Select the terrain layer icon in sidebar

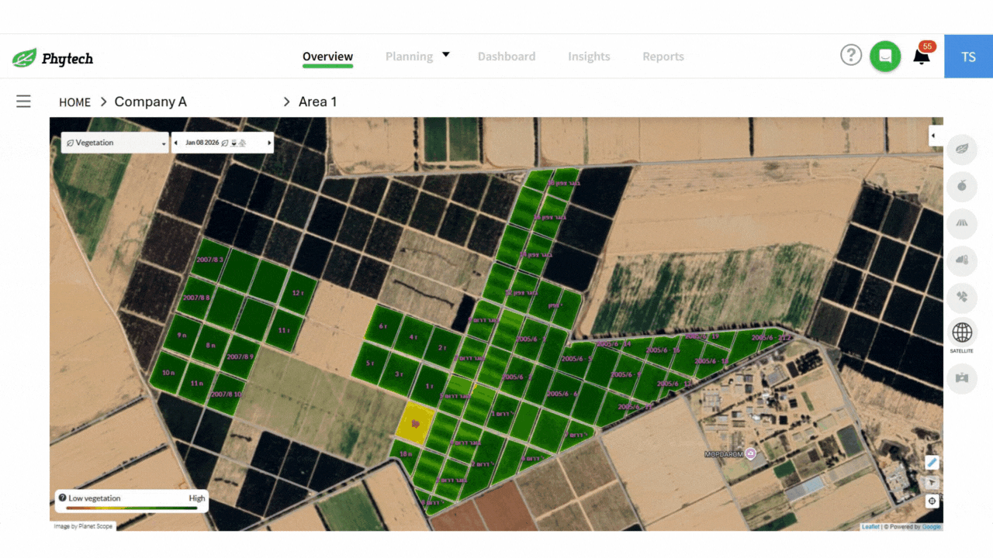(x=962, y=224)
